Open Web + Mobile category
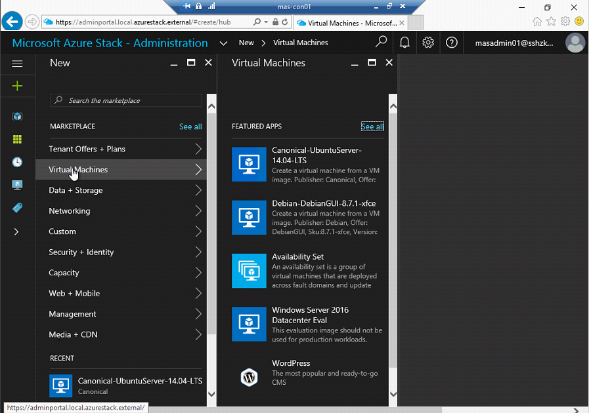The image size is (589, 413). pyautogui.click(x=121, y=293)
